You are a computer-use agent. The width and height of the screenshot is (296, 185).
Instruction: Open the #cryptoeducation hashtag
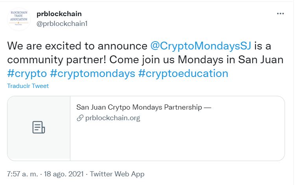pos(183,73)
